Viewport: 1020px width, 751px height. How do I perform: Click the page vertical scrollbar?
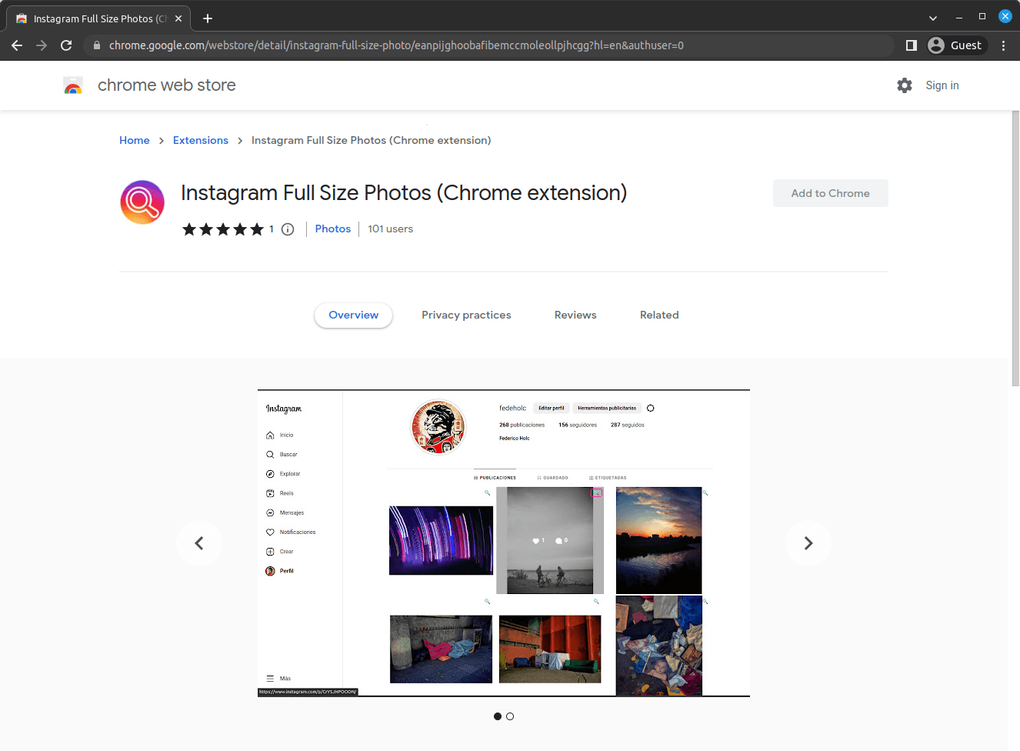tap(1015, 249)
